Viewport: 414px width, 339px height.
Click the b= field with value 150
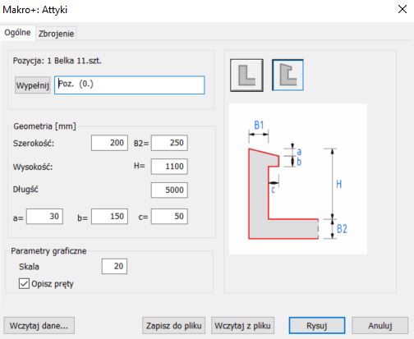(x=109, y=217)
